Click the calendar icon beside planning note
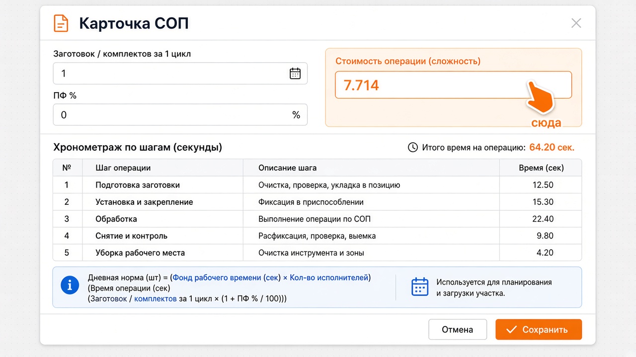This screenshot has width=636, height=357. coord(420,287)
